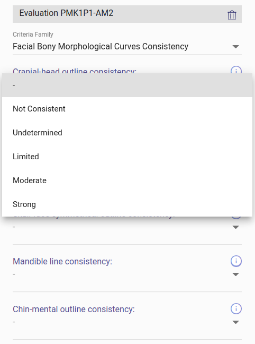Show info for Mandible line consistency
255x344 pixels.
point(236,261)
